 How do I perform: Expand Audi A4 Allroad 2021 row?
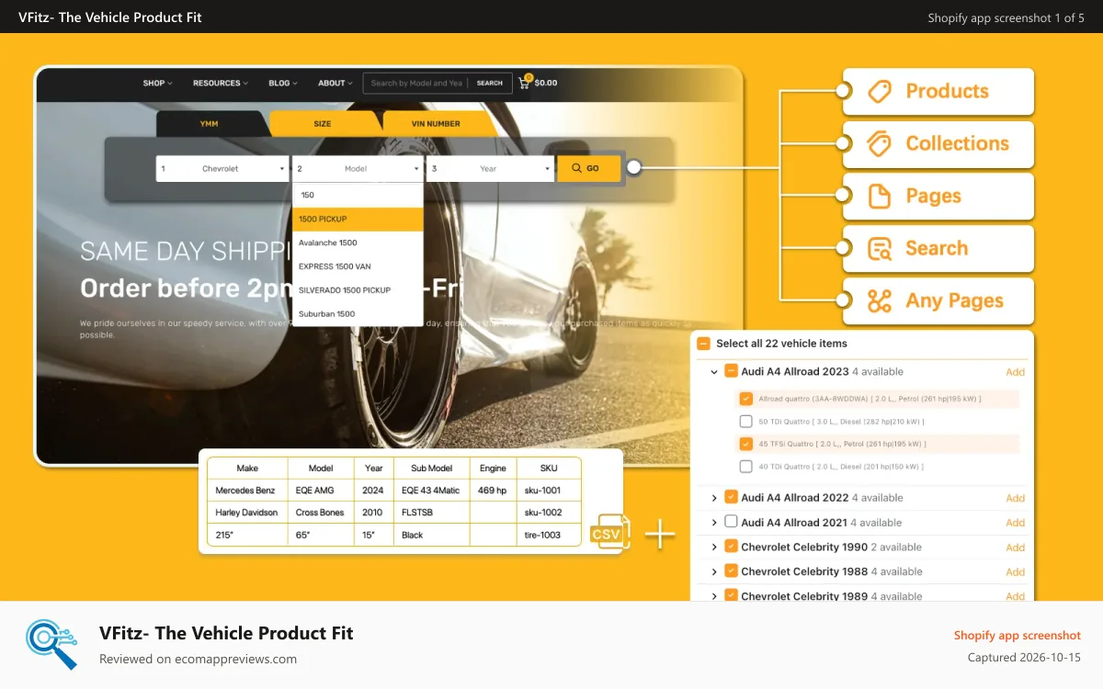click(714, 523)
